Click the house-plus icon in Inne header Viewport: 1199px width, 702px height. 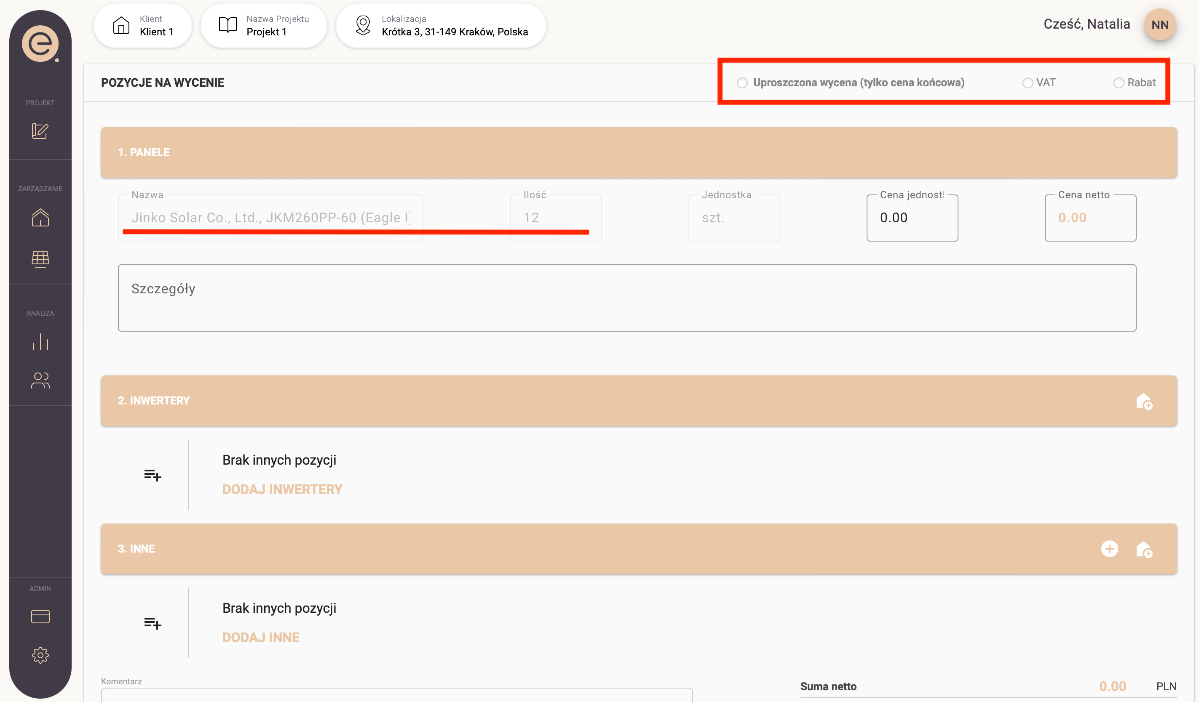coord(1144,549)
